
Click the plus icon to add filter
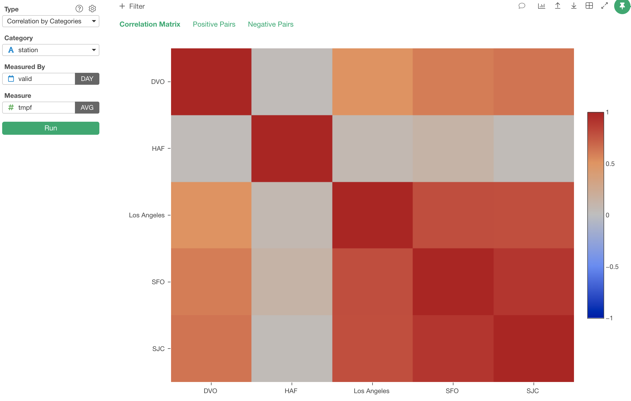pos(122,6)
